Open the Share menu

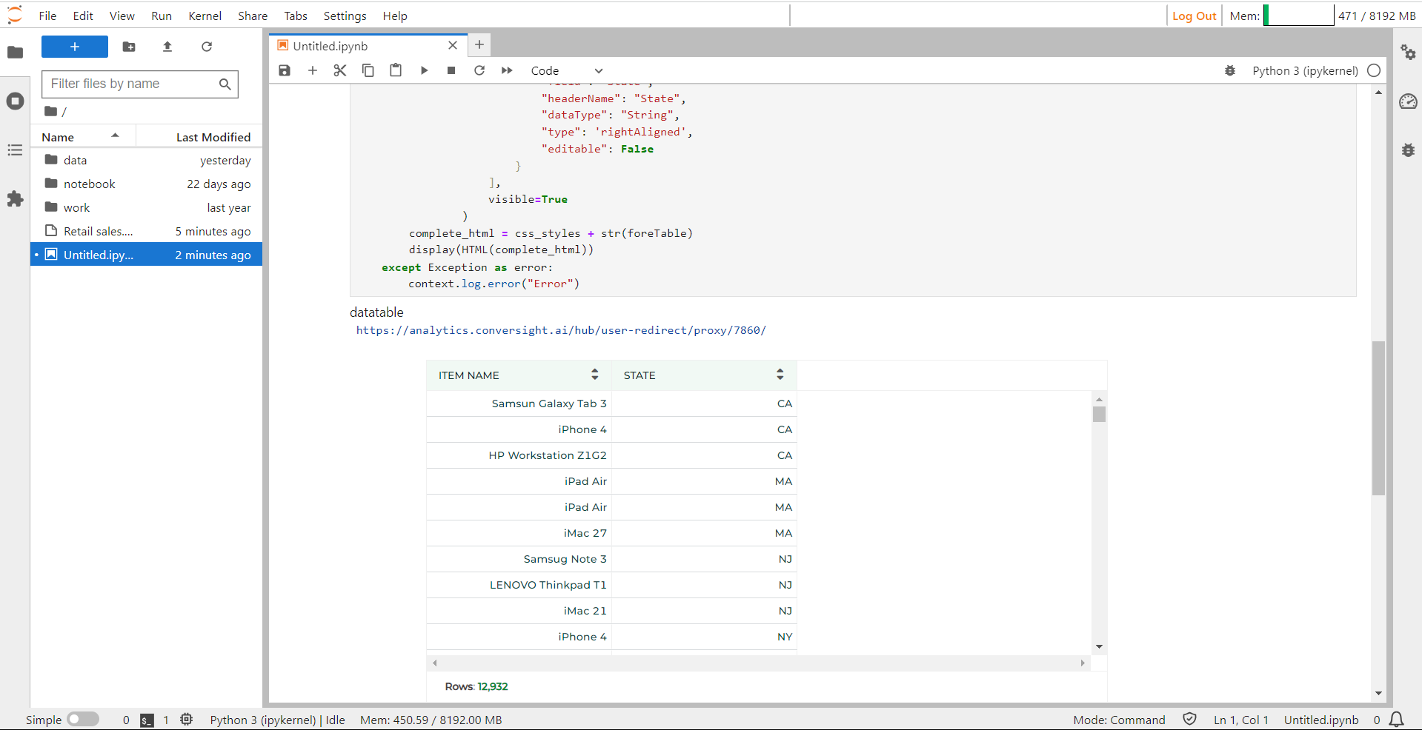click(253, 16)
